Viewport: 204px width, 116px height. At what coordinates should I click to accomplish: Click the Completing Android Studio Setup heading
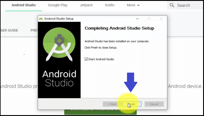coord(119,28)
